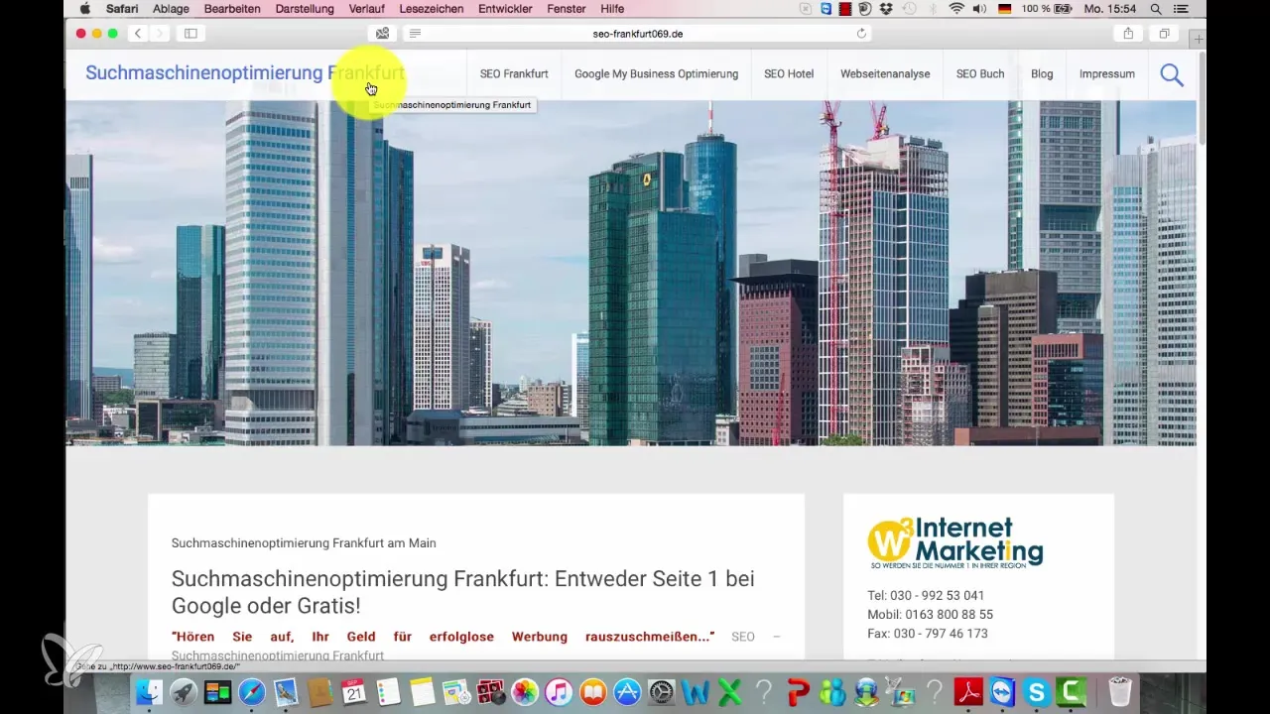Click the seo-frankfurt069.de address field
This screenshot has width=1270, height=714.
[x=638, y=34]
